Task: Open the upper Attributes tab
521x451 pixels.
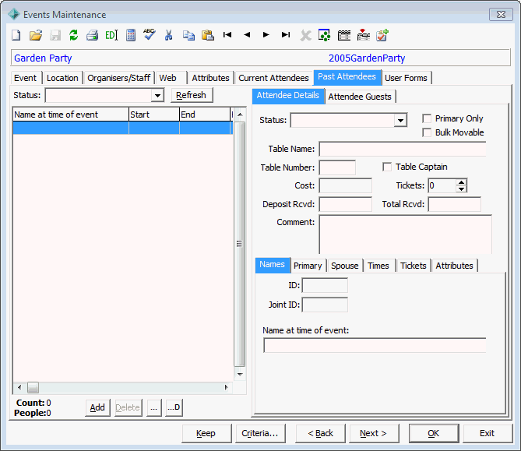Action: pos(211,78)
